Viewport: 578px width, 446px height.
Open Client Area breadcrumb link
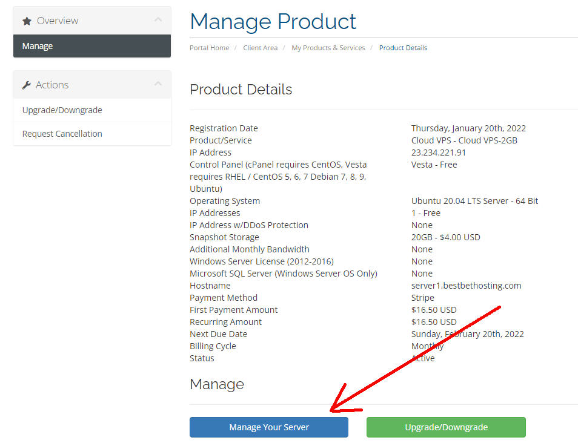point(261,48)
